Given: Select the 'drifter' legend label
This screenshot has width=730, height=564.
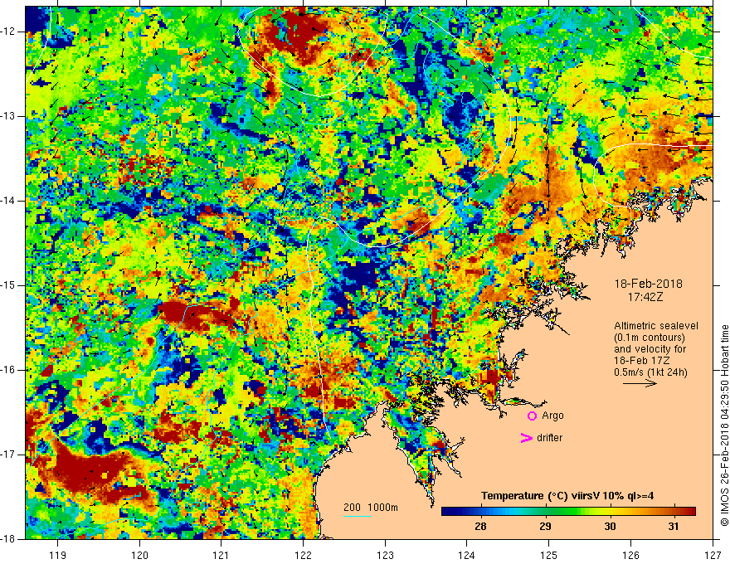Looking at the screenshot, I should click(x=549, y=438).
